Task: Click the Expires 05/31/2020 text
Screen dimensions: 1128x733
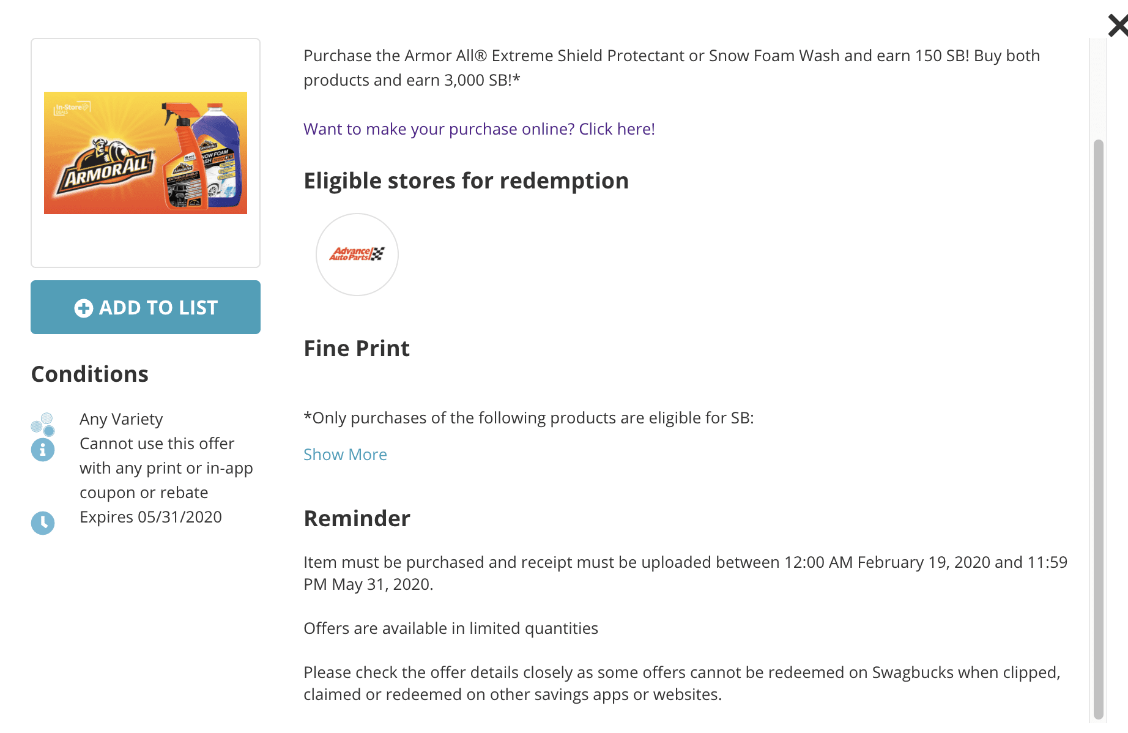Action: (x=150, y=517)
